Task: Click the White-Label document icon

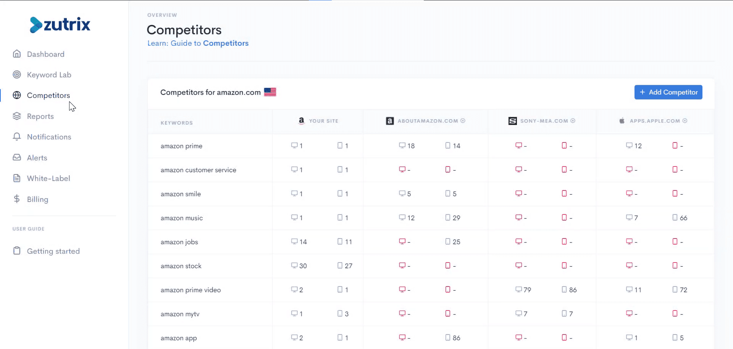Action: [17, 178]
